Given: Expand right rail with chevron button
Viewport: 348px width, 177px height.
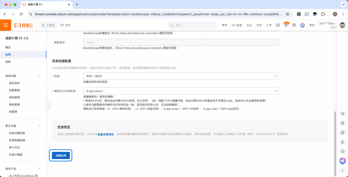Looking at the screenshot, I should (343, 170).
